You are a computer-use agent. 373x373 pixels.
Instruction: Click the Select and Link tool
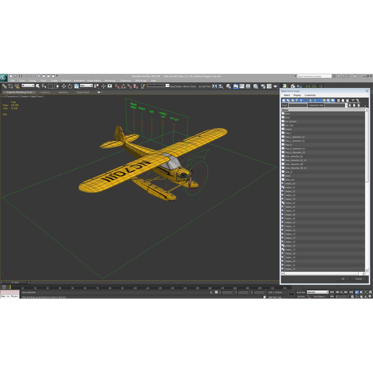[4, 86]
